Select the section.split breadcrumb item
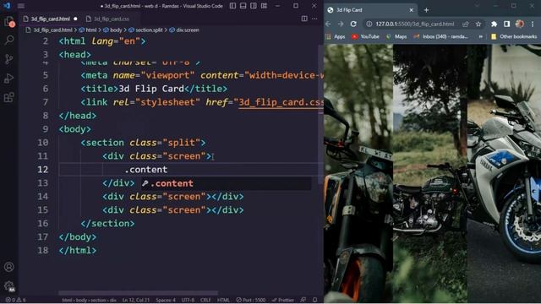 146,30
